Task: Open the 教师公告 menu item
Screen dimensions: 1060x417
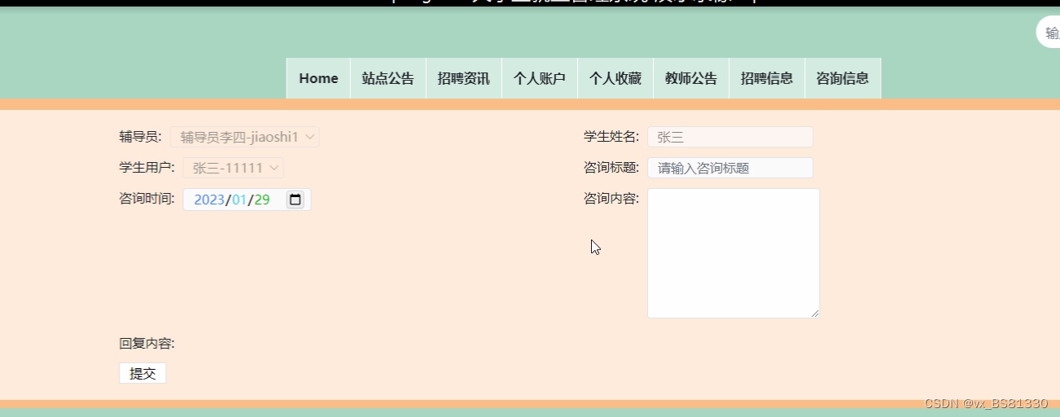Action: coord(691,78)
